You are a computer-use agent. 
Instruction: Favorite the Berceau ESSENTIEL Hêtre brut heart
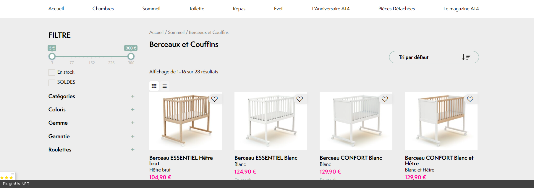pyautogui.click(x=214, y=99)
